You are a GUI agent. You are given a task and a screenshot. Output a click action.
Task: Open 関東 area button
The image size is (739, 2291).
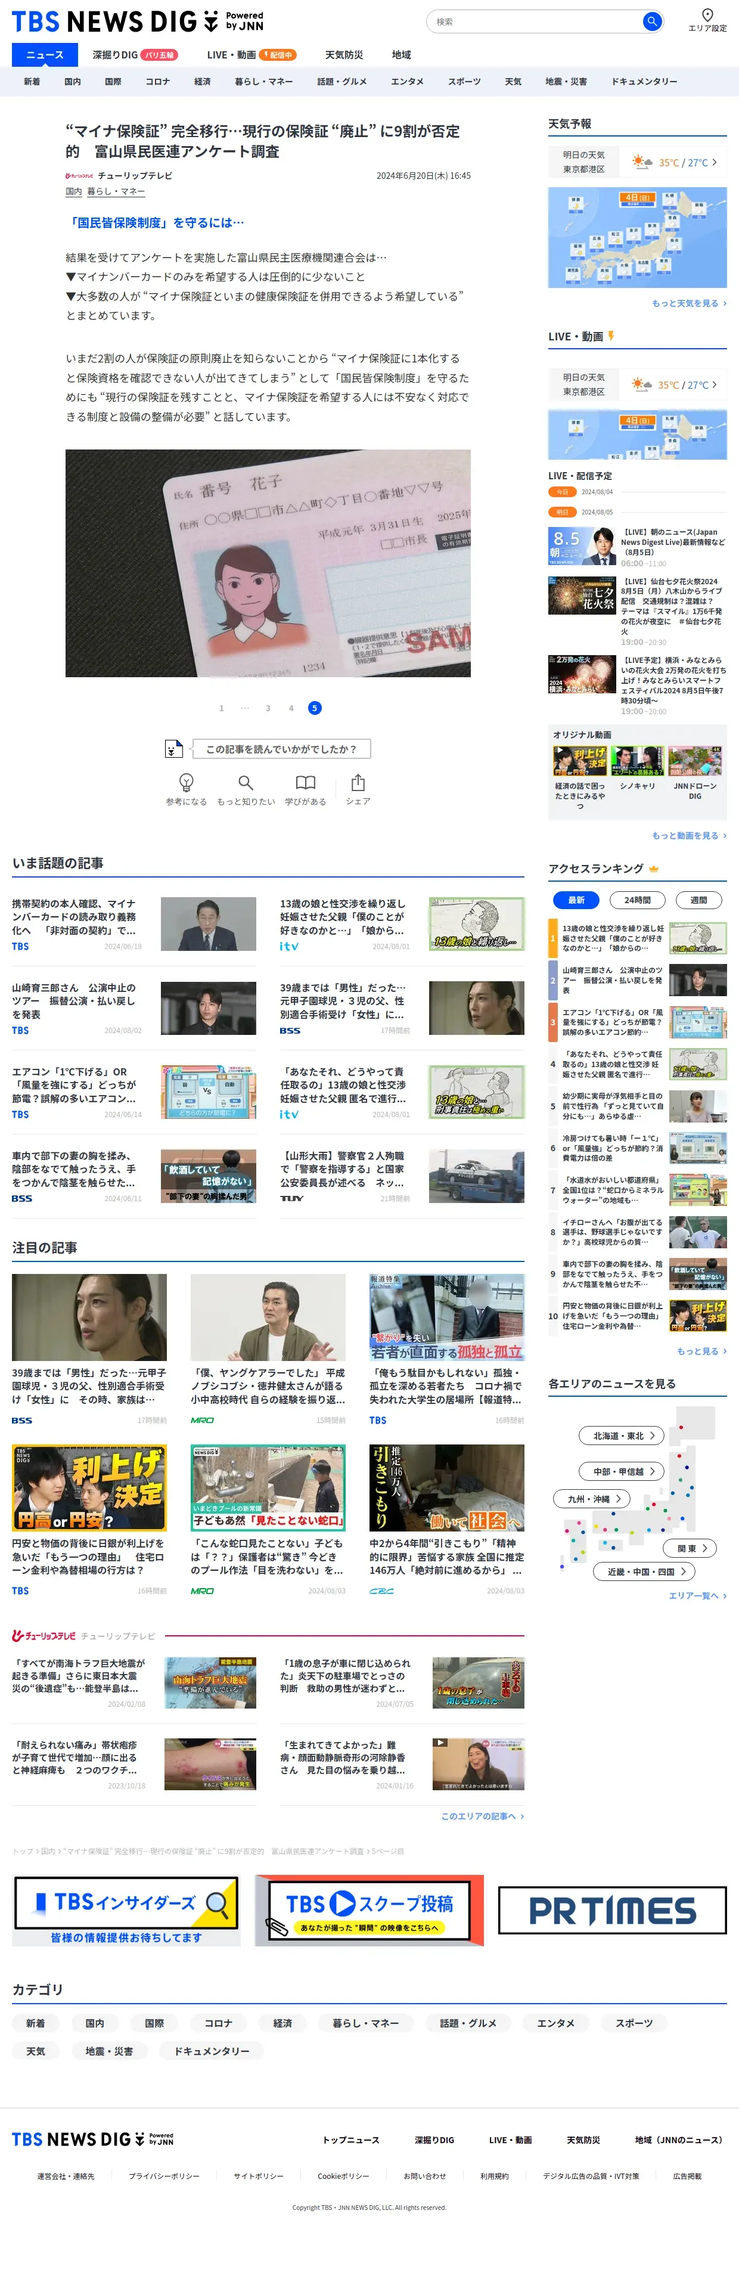(x=690, y=1548)
